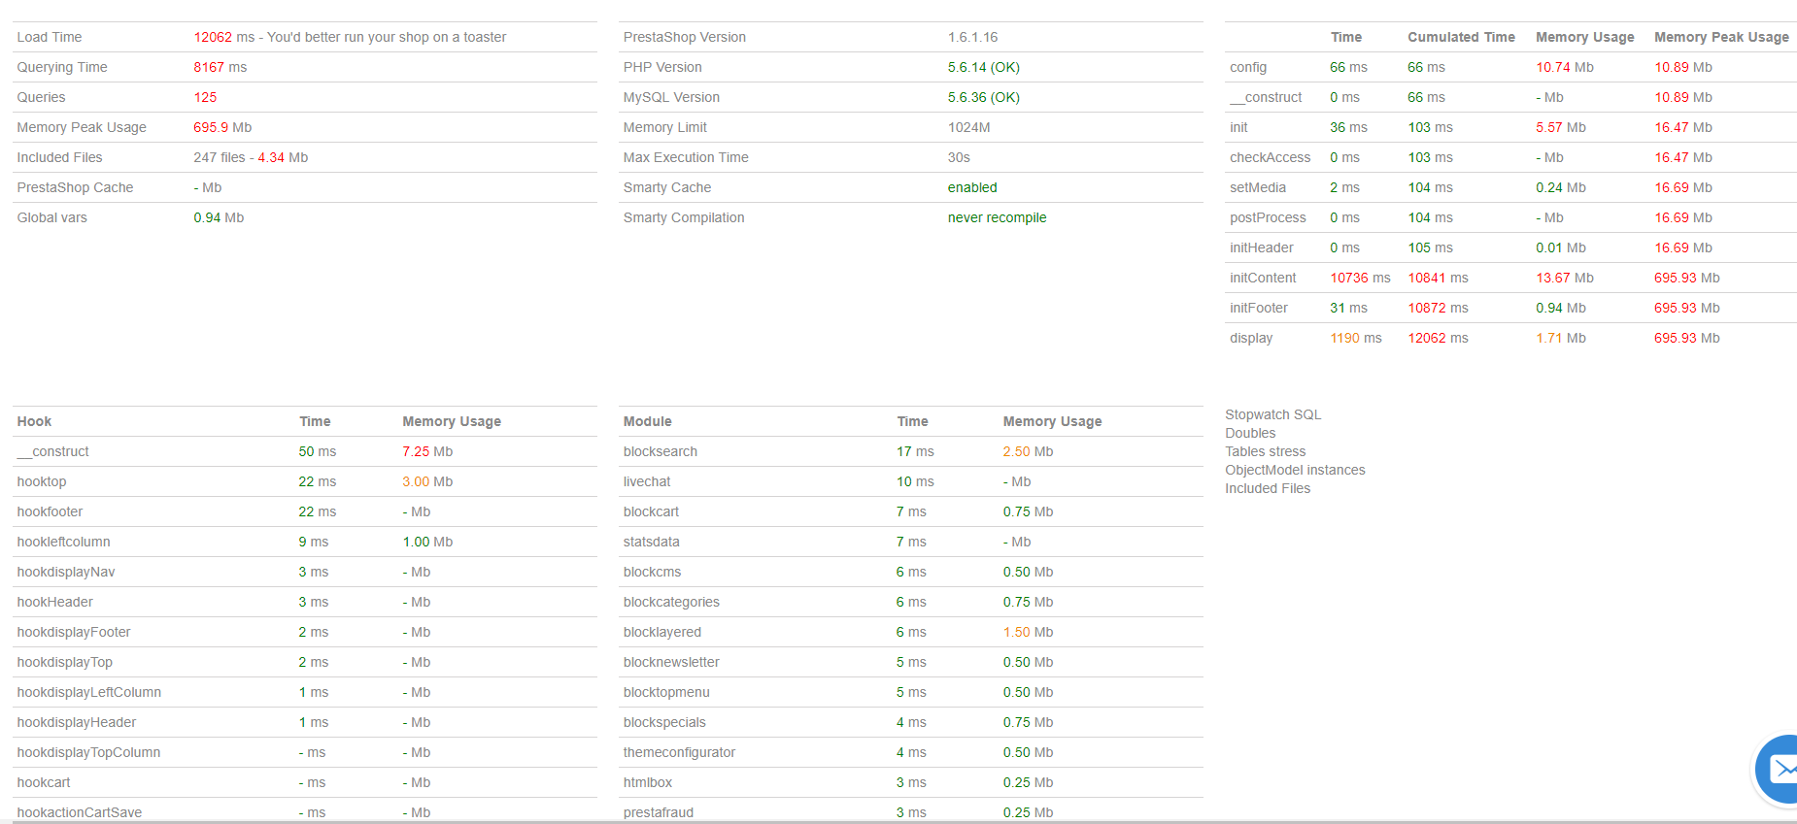Select the blocklayered module name
Screen dimensions: 1797x824
tap(662, 632)
